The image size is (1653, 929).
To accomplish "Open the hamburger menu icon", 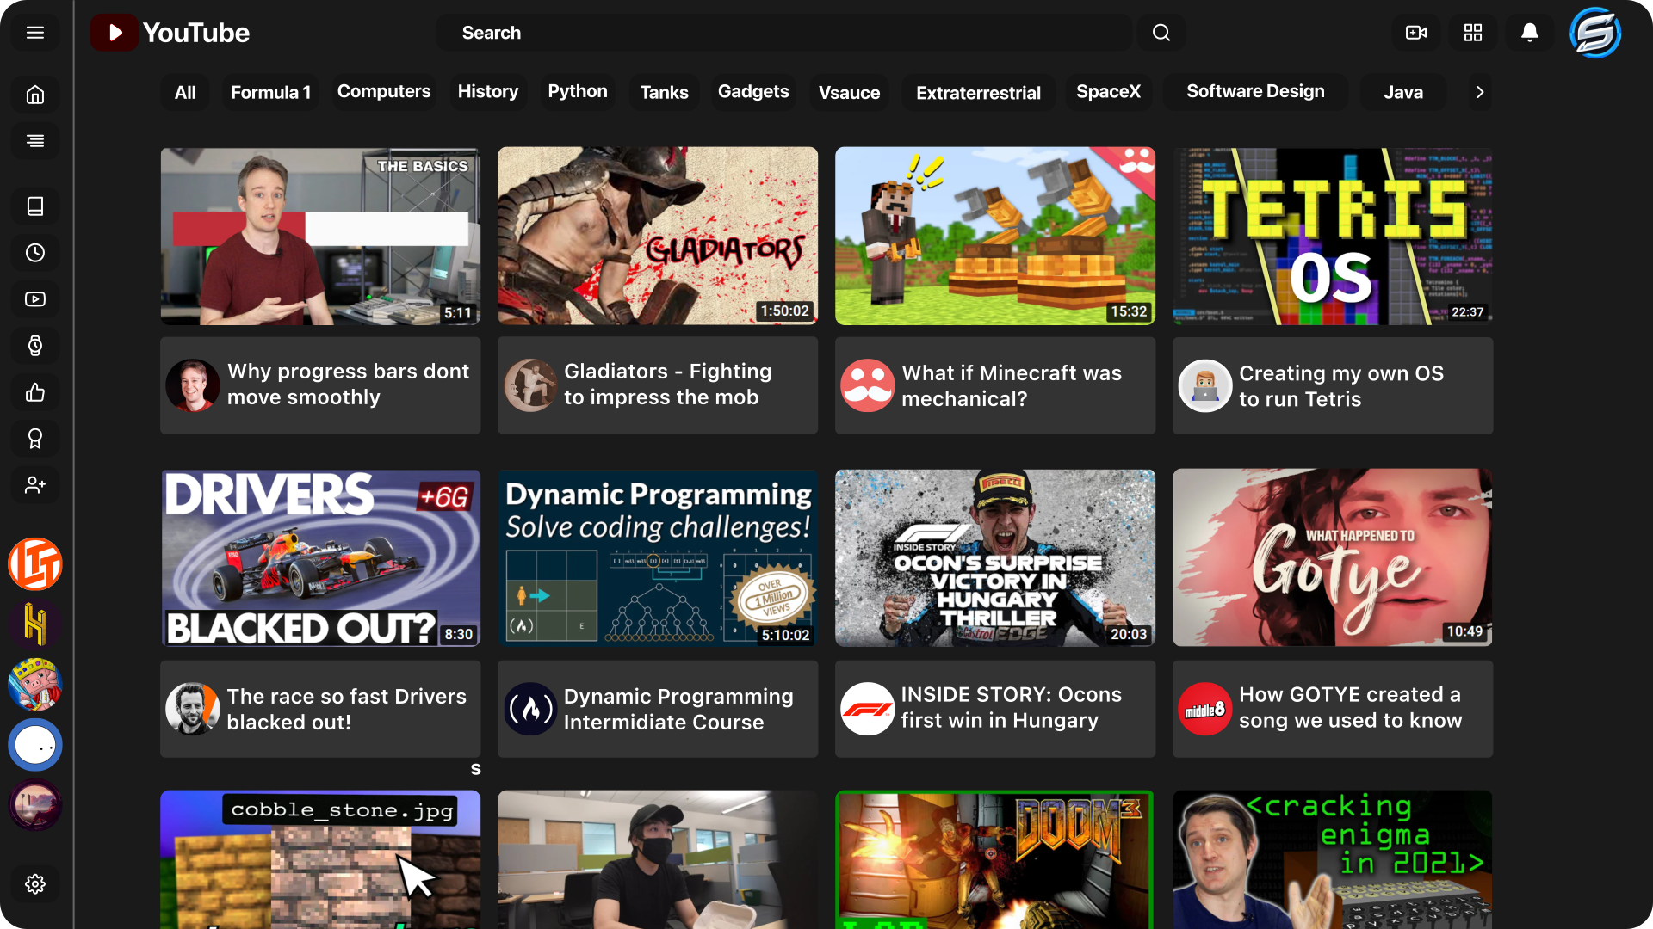I will pos(35,33).
